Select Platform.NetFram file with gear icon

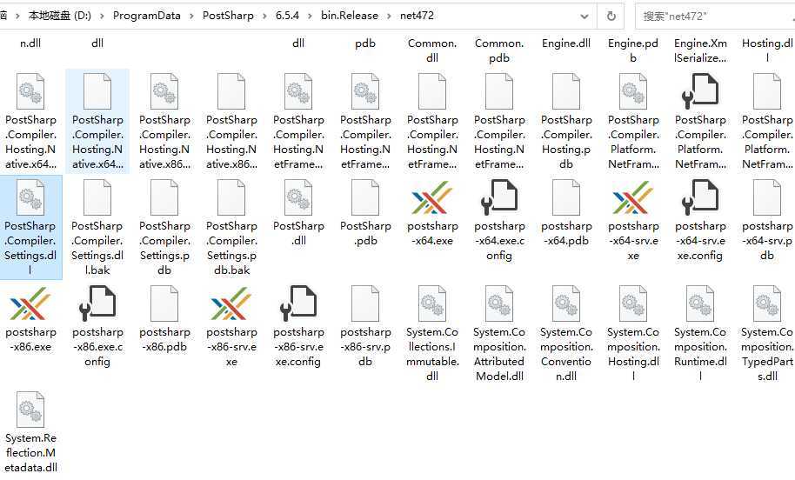(632, 91)
